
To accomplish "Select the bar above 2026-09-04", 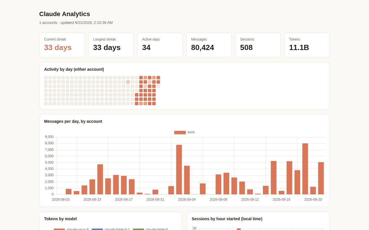I will point(187,180).
